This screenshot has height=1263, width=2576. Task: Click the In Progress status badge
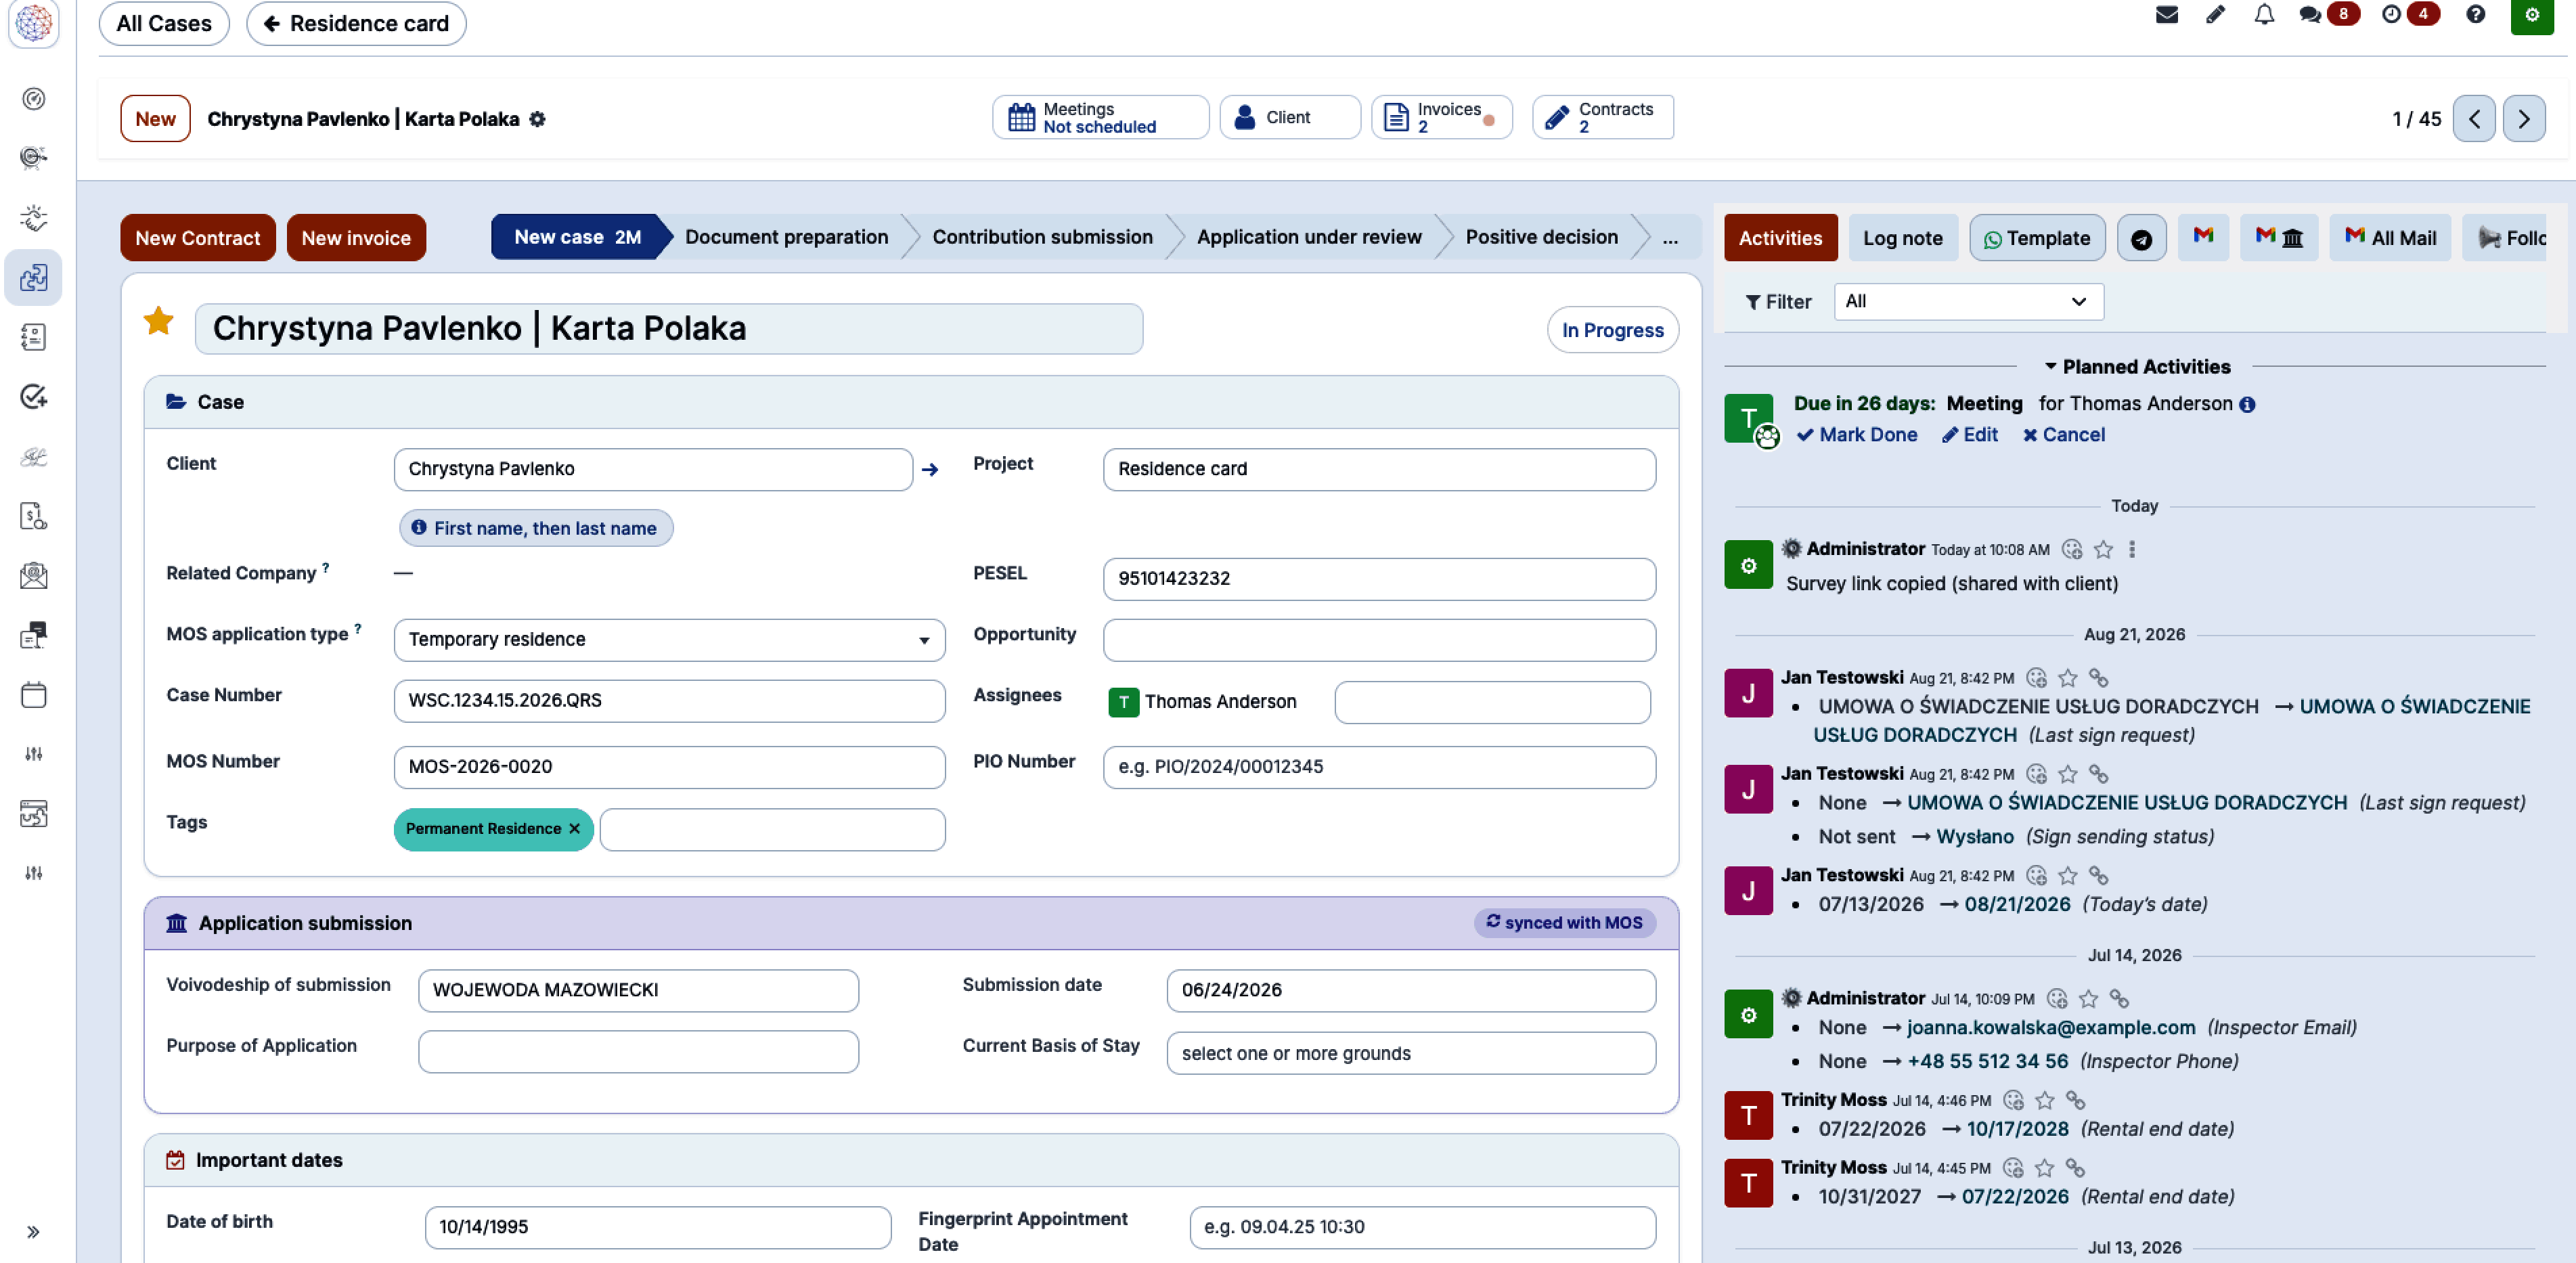coord(1612,330)
